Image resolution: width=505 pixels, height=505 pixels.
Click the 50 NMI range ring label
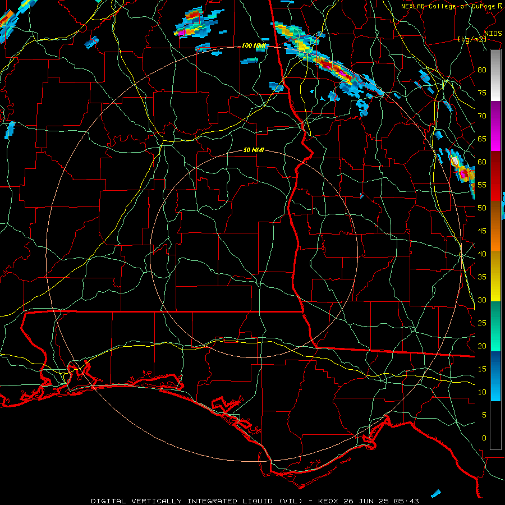point(254,150)
